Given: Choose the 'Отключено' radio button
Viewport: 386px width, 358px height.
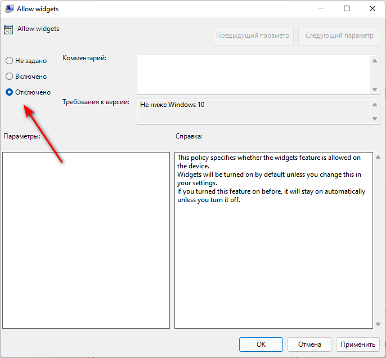Looking at the screenshot, I should pyautogui.click(x=9, y=92).
